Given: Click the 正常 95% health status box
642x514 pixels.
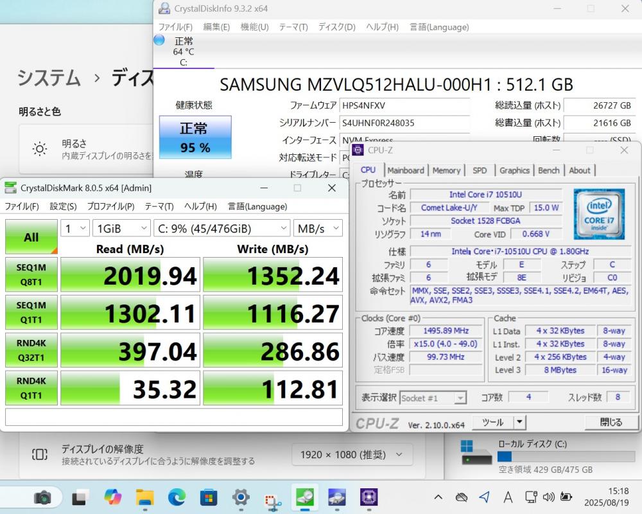Looking at the screenshot, I should [195, 137].
